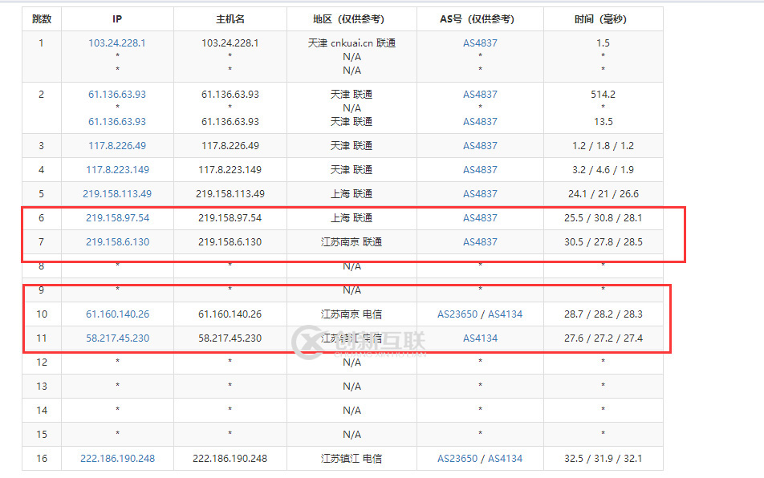Click hop number 15 cell
This screenshot has width=764, height=478.
(42, 434)
